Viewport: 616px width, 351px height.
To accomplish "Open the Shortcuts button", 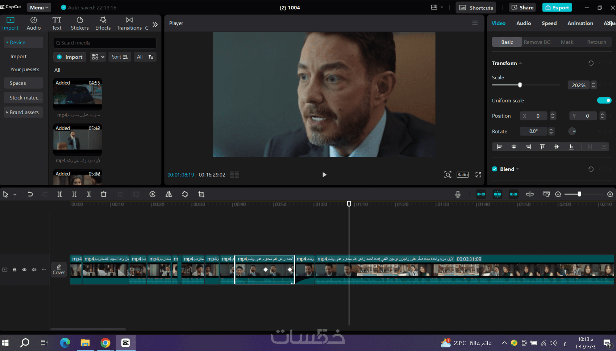I will point(476,8).
